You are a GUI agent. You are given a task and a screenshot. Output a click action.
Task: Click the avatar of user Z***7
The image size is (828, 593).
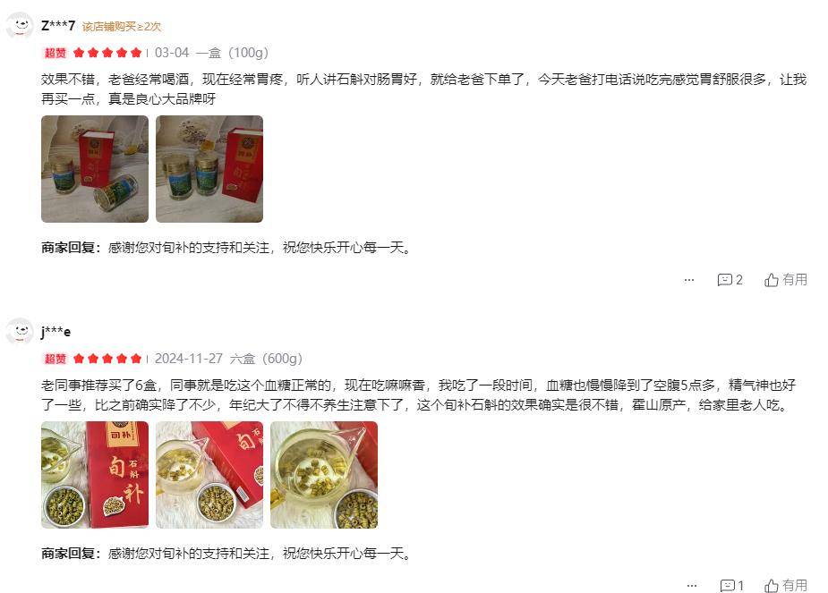[20, 25]
